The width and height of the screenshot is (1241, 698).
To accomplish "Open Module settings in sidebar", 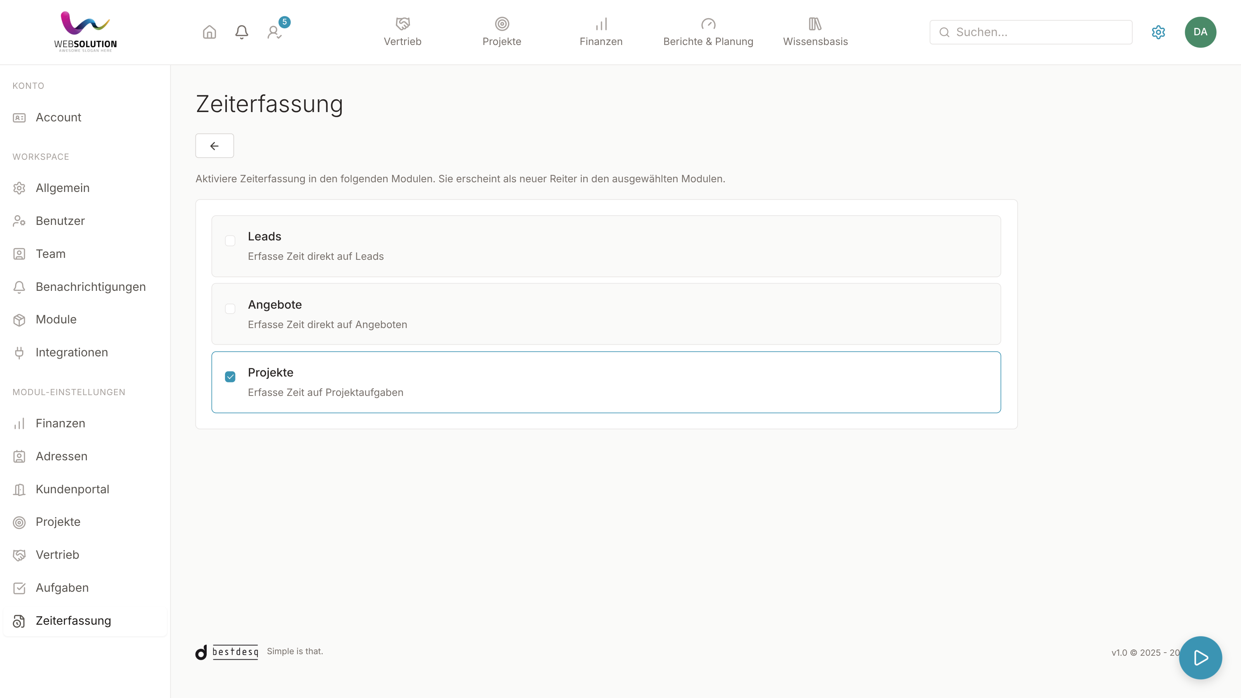I will pos(85,320).
